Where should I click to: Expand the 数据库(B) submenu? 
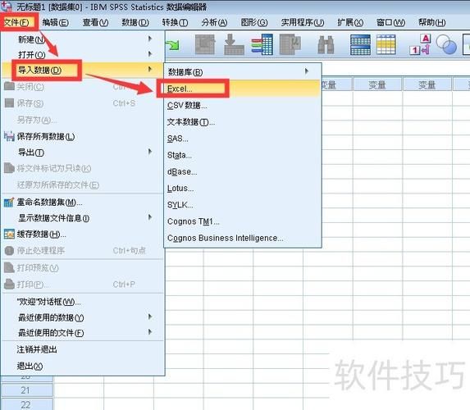click(243, 72)
